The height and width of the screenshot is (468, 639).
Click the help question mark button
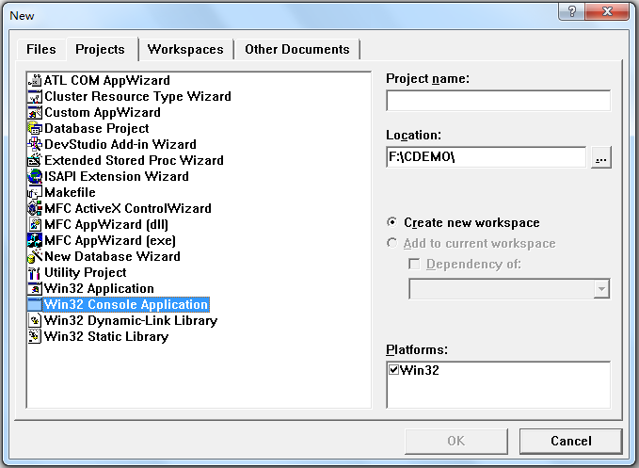[571, 11]
